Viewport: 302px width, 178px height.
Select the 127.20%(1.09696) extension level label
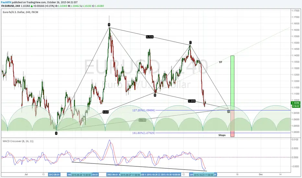click(x=144, y=110)
